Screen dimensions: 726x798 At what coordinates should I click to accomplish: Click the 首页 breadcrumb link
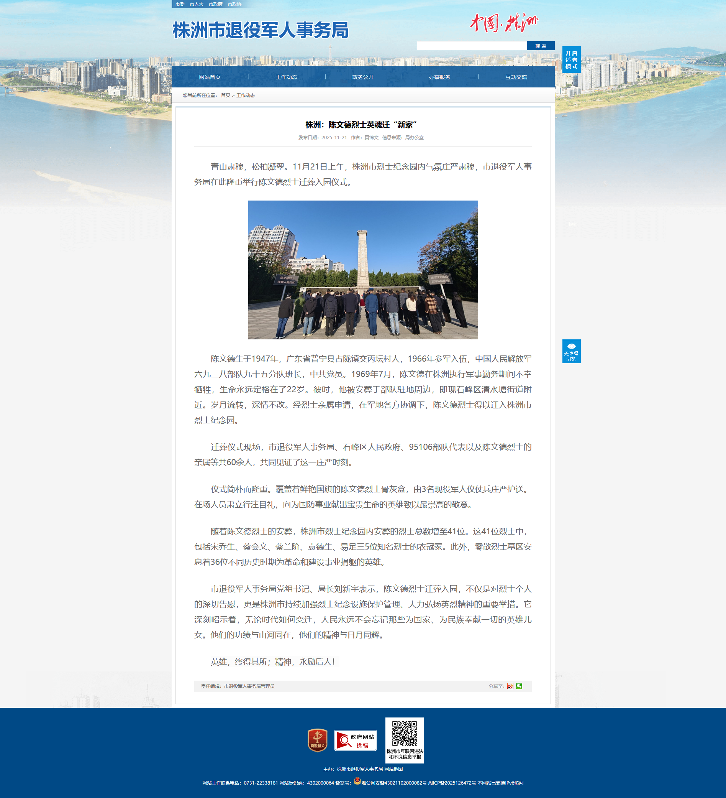(225, 95)
